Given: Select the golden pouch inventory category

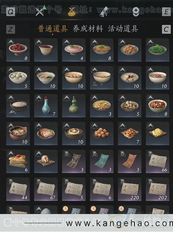Looking at the screenshot, I should click(72, 11).
